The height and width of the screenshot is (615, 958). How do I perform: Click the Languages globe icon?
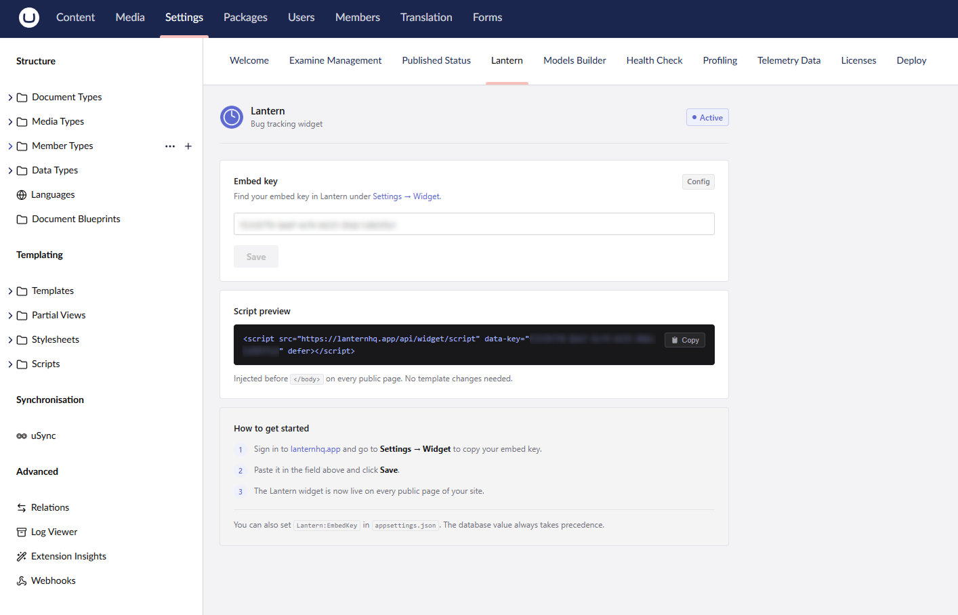[x=22, y=195]
